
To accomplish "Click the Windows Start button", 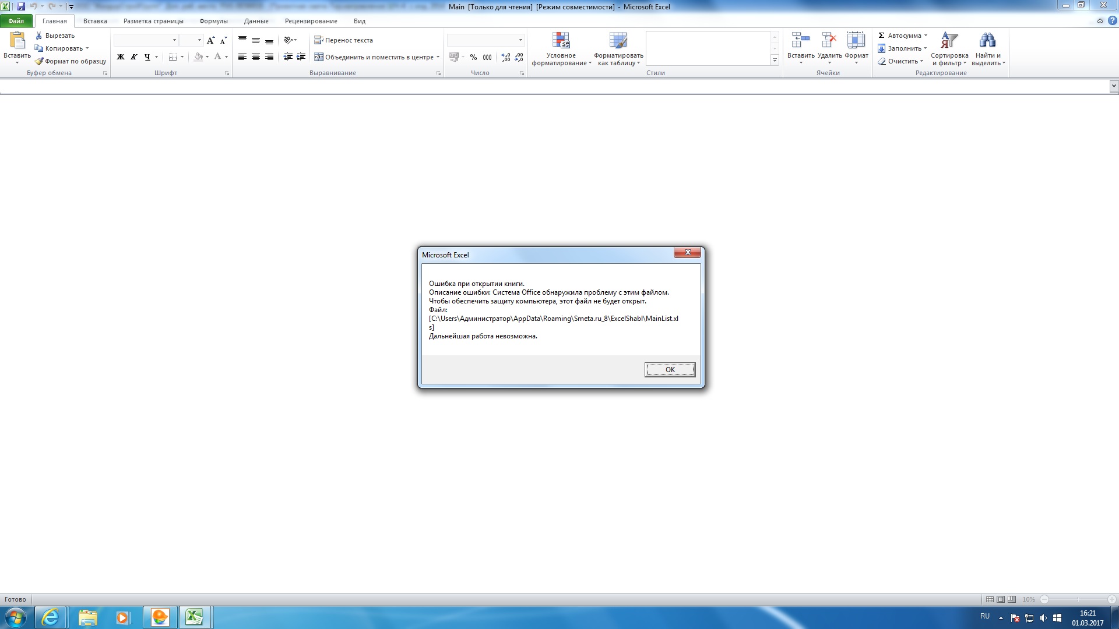I will [16, 617].
